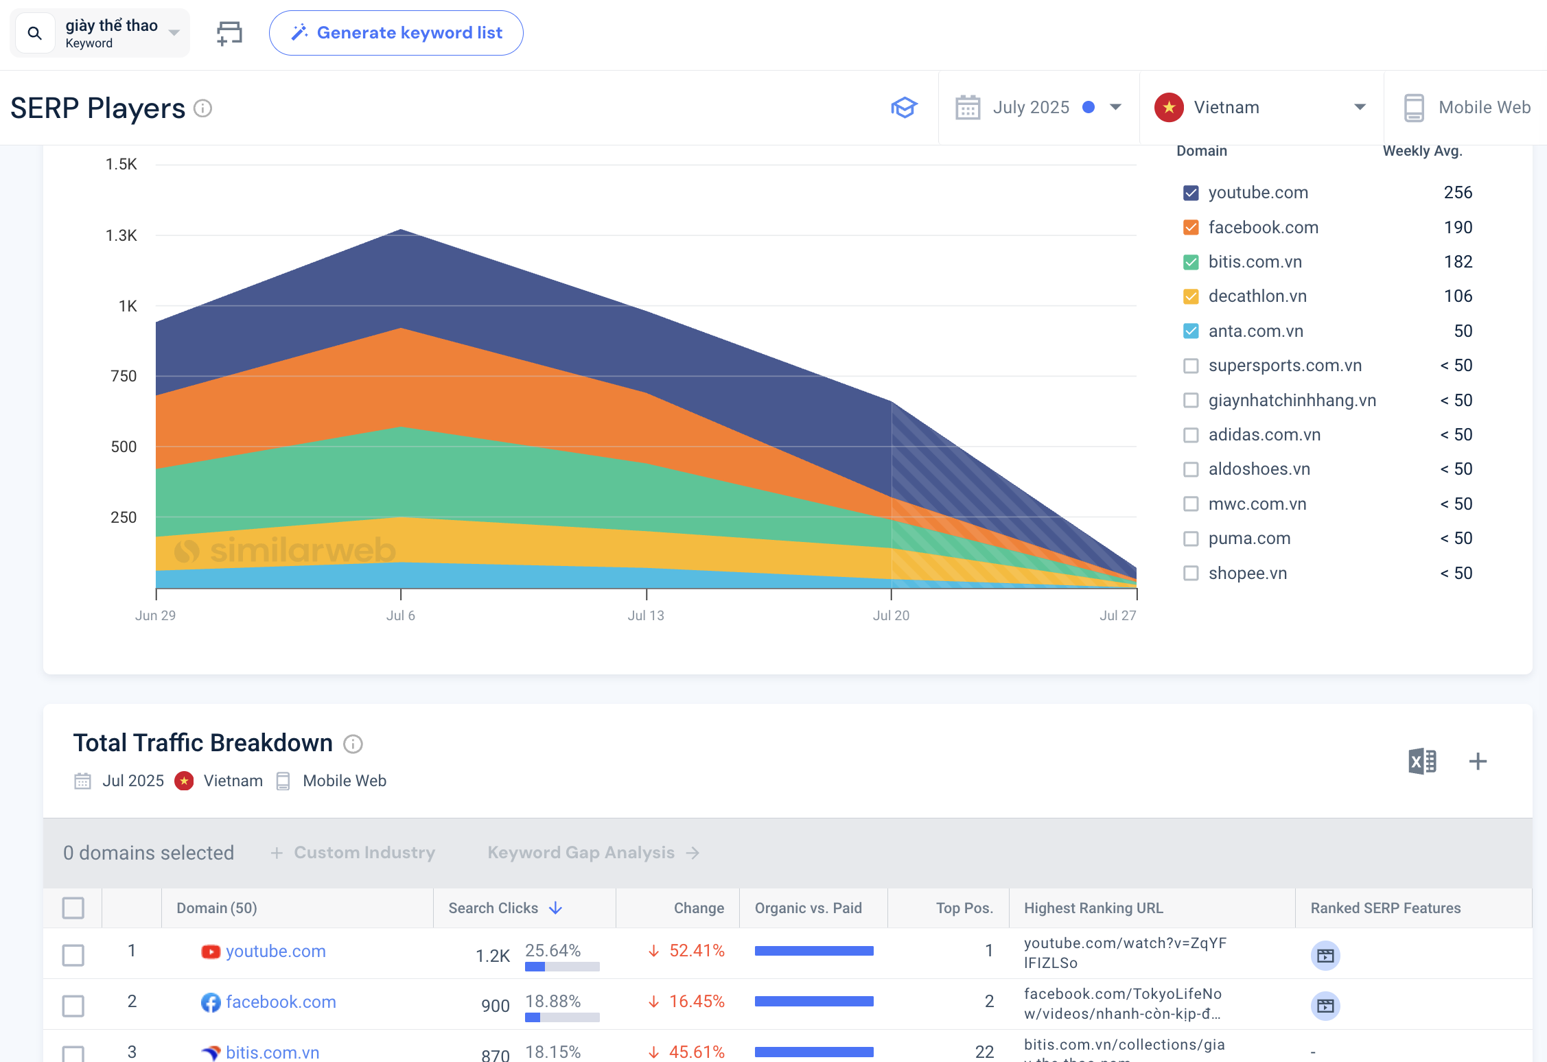Sort by Organic vs. Paid column
Image resolution: width=1547 pixels, height=1062 pixels.
(808, 908)
